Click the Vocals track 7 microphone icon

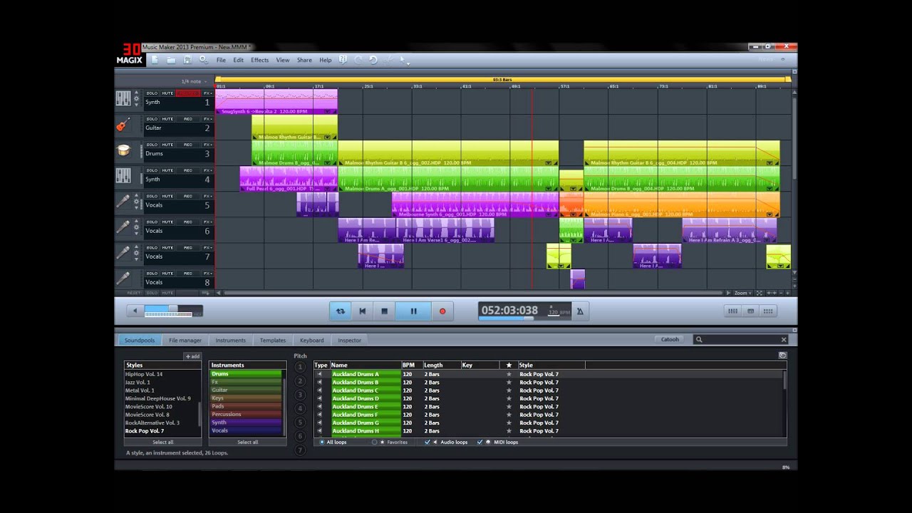coord(123,253)
